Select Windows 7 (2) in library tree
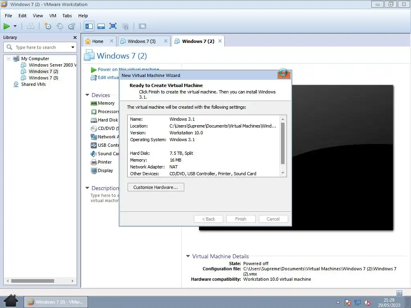This screenshot has height=308, width=411. click(x=40, y=71)
